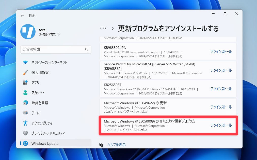Select Windows Update in the sidebar
Image resolution: width=257 pixels, height=160 pixels.
[56, 143]
